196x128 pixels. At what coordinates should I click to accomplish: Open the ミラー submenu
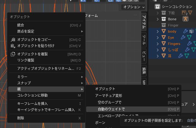(46, 77)
